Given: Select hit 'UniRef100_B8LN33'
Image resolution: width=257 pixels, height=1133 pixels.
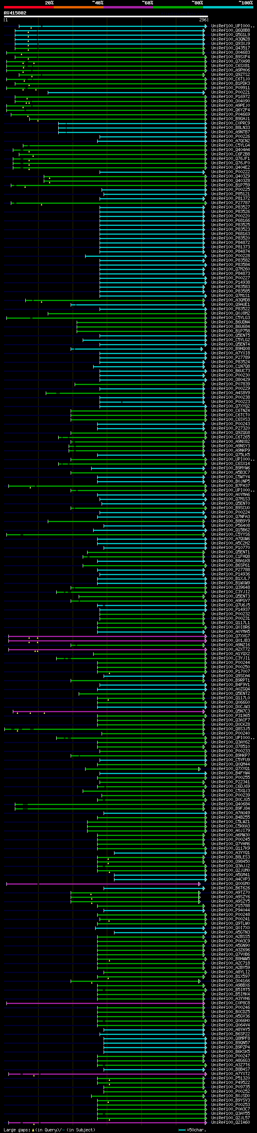Looking at the screenshot, I should (x=230, y=127).
